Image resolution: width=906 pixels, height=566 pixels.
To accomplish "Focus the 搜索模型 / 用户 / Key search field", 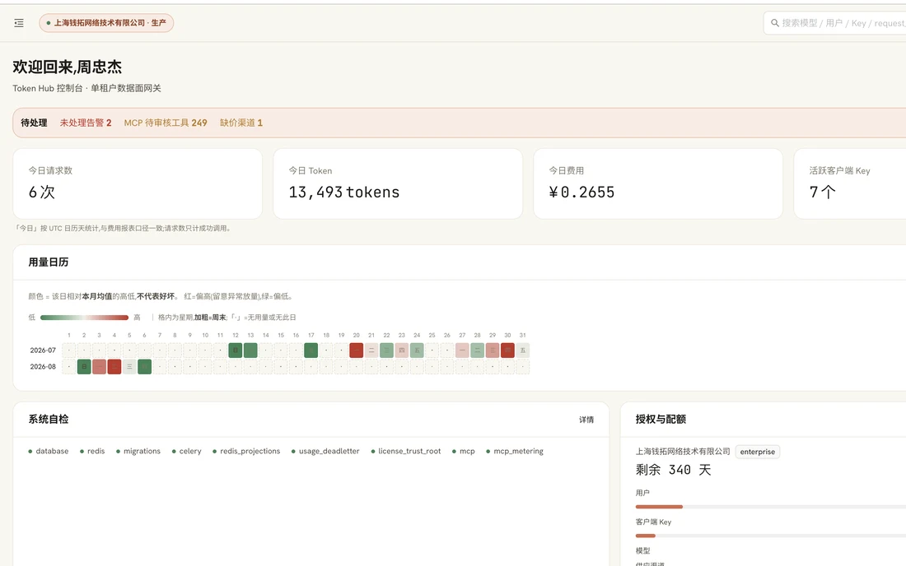I will coord(835,23).
